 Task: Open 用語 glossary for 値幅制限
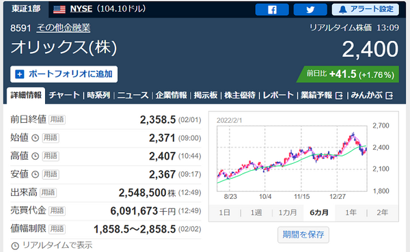click(x=57, y=229)
